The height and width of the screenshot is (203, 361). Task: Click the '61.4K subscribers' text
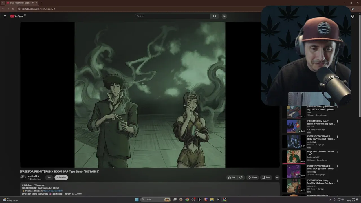(34, 179)
